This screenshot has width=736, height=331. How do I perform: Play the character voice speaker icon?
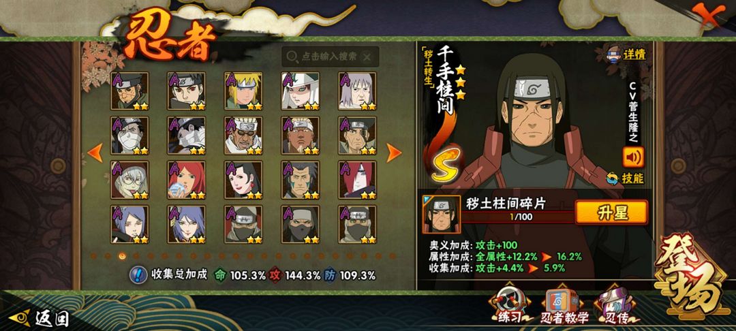[633, 157]
